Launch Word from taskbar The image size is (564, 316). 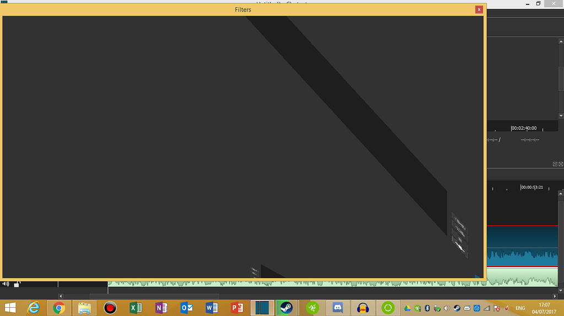pyautogui.click(x=212, y=308)
